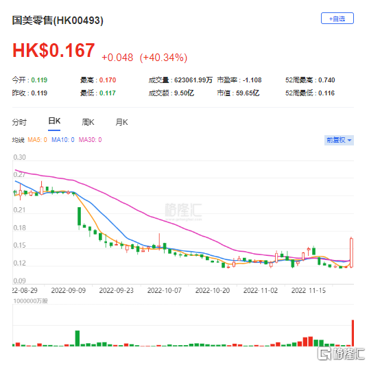This screenshot has height=365, width=369.
Task: Click the 2022-10-07 date axis label
Action: [x=165, y=290]
